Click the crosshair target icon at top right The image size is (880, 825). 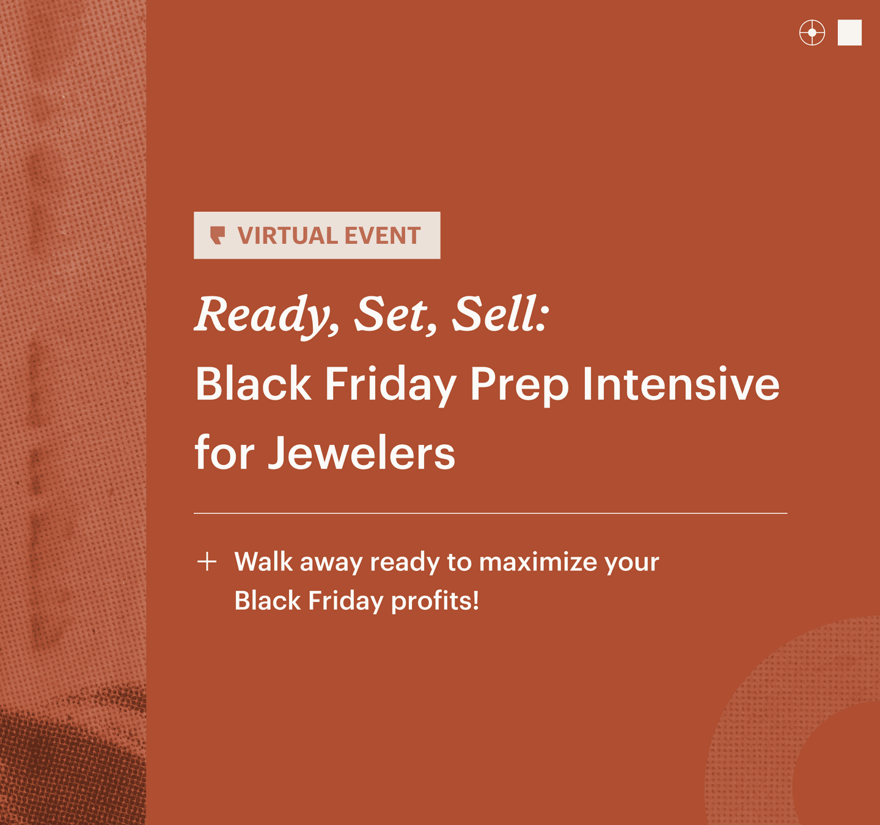click(812, 32)
